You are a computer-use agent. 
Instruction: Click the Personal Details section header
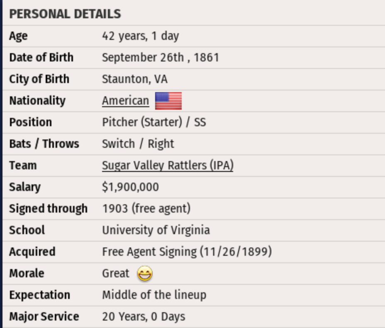pyautogui.click(x=65, y=14)
